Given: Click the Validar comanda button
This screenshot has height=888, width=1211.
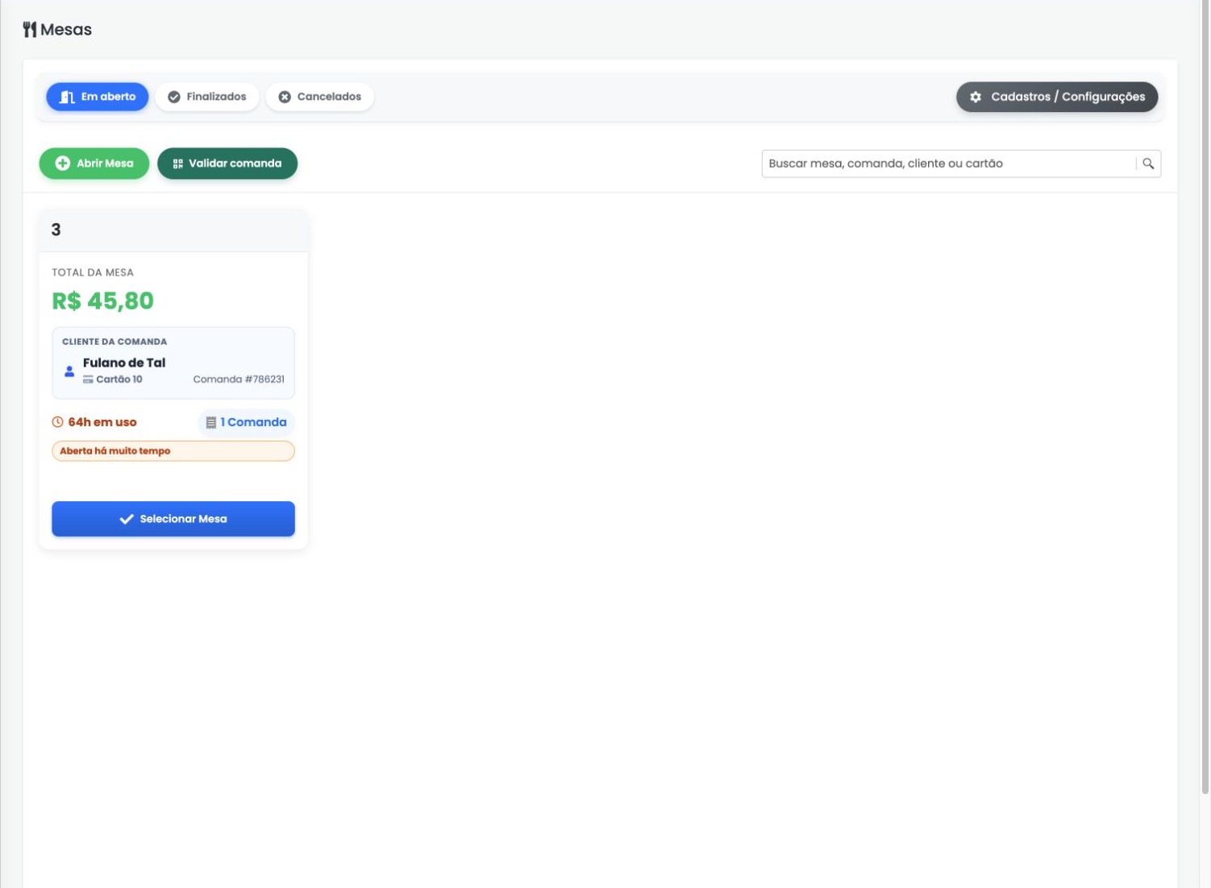Looking at the screenshot, I should coord(227,164).
